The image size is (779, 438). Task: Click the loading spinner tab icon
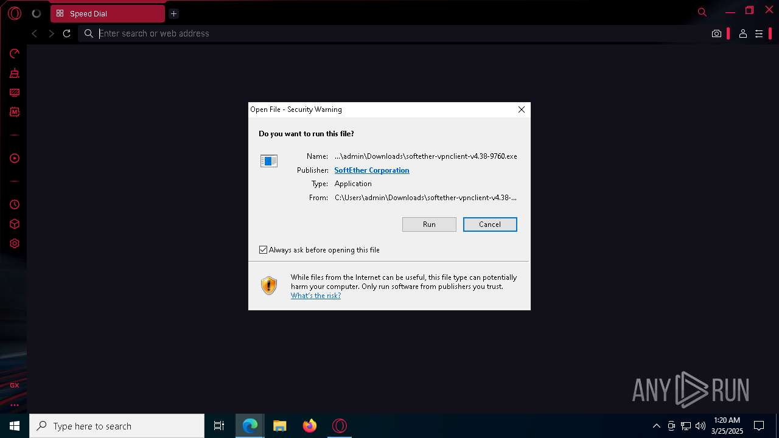click(37, 13)
